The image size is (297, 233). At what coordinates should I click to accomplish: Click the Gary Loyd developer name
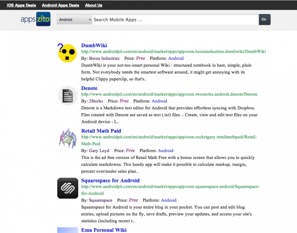pos(99,151)
